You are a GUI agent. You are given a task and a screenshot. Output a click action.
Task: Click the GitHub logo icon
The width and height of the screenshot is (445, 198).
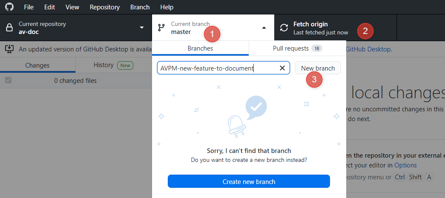tap(9, 7)
